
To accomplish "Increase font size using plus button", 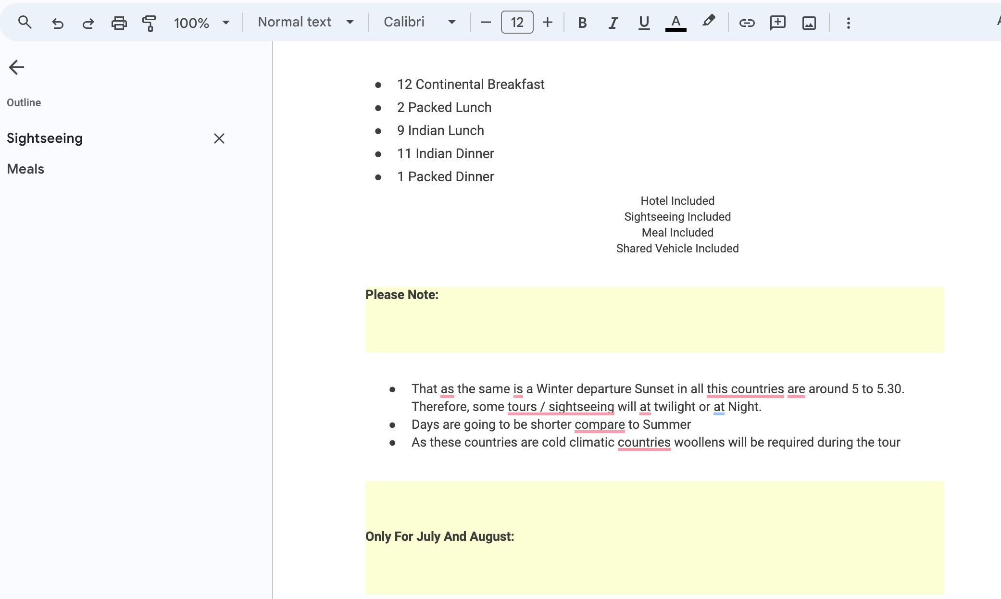I will pos(548,23).
